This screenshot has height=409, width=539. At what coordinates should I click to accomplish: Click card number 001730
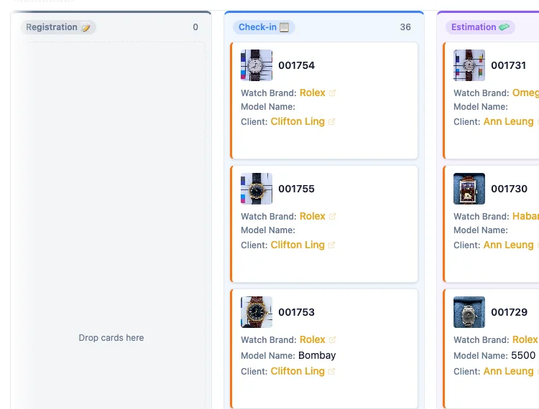509,189
